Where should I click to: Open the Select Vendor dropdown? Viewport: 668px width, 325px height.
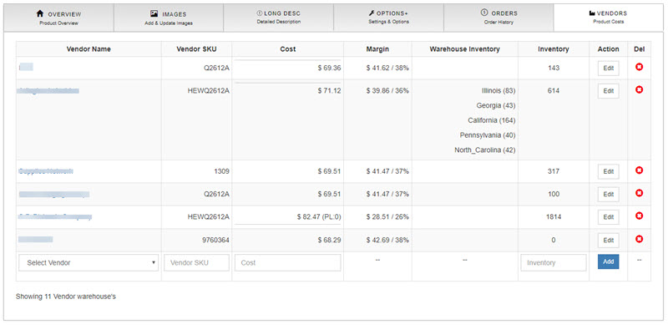pyautogui.click(x=89, y=262)
